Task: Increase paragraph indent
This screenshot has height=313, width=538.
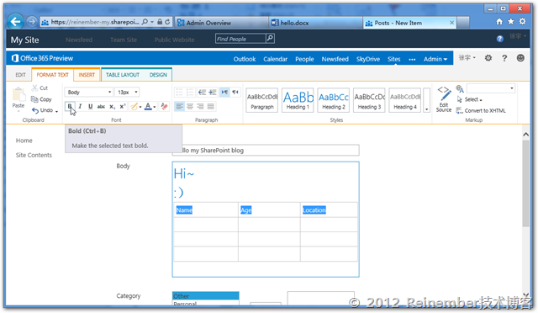Action: 213,92
